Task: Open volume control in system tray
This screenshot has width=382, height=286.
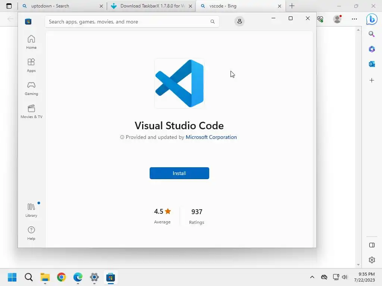Action: [344, 277]
